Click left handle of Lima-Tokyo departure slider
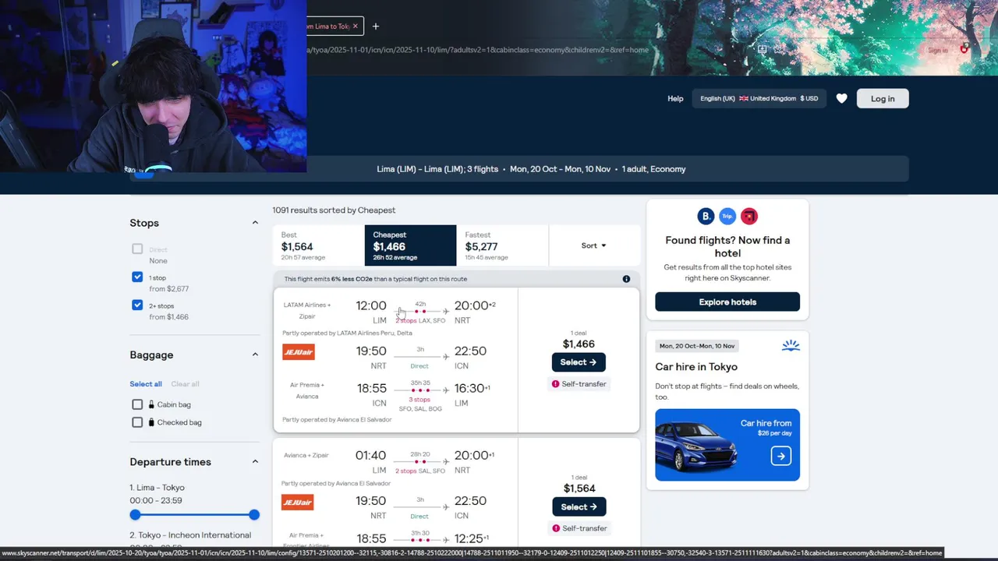Viewport: 998px width, 561px height. tap(136, 514)
